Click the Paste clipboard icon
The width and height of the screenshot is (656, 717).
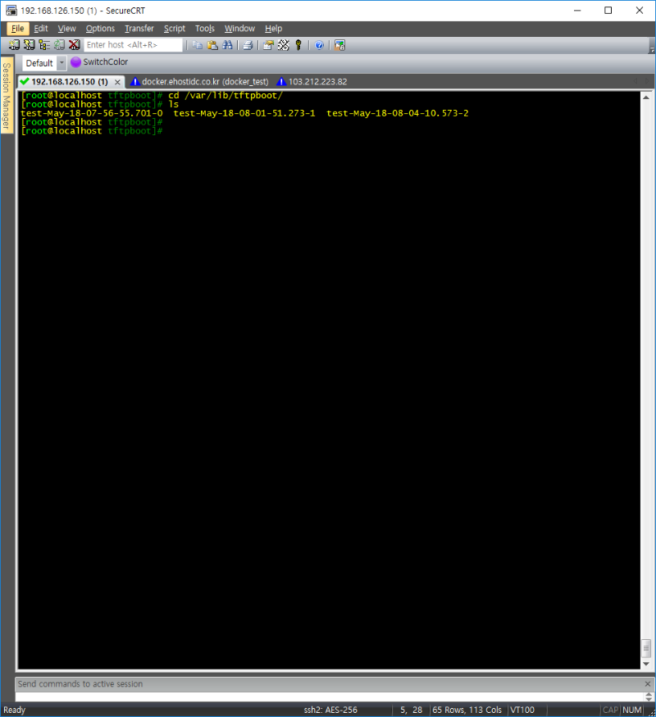coord(212,45)
